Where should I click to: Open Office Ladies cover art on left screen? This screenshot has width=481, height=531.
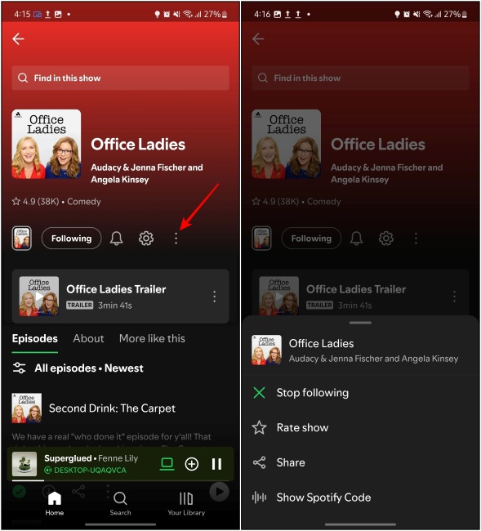[47, 144]
